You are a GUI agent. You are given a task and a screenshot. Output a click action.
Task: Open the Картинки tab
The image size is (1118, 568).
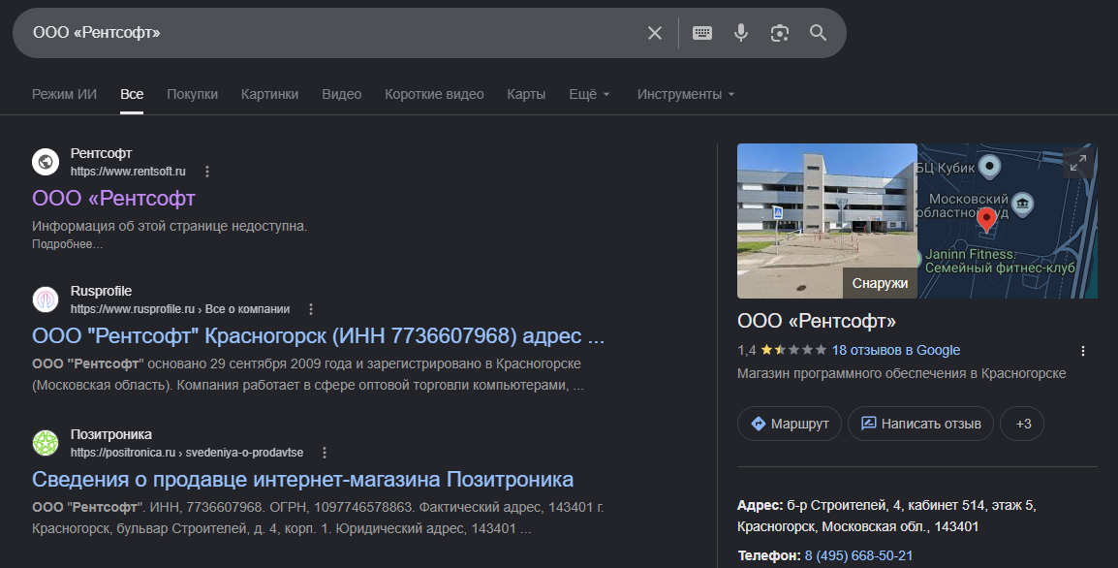(x=269, y=94)
